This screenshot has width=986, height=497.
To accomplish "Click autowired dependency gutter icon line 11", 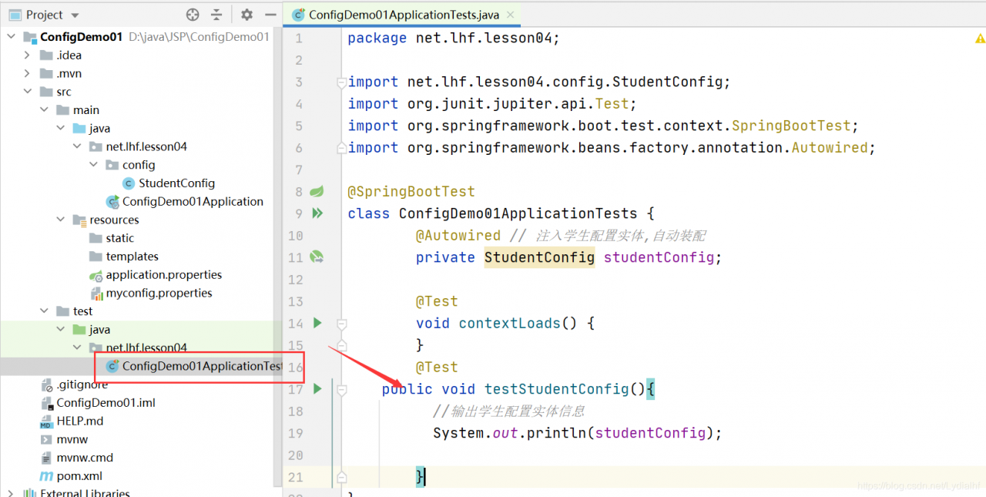I will pos(317,257).
